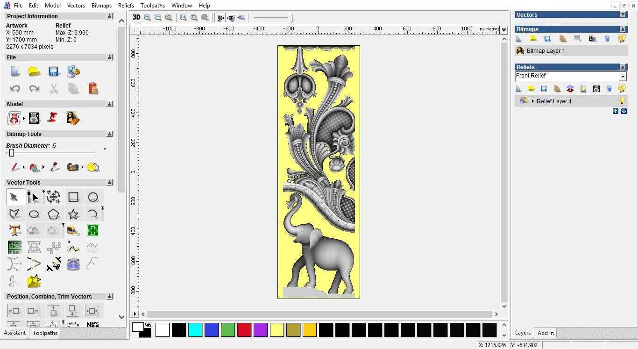The image size is (638, 349).
Task: Select the Create Star vector tool
Action: point(73,214)
